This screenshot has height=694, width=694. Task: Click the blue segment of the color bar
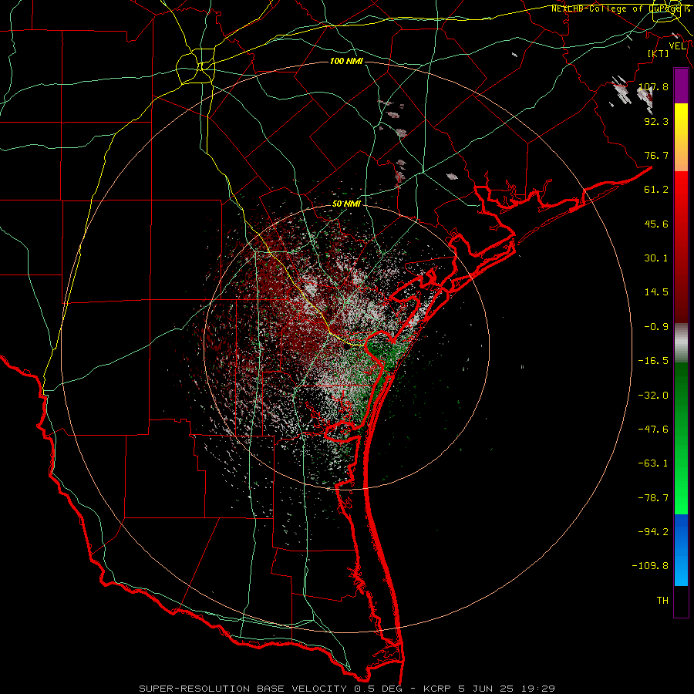click(681, 550)
